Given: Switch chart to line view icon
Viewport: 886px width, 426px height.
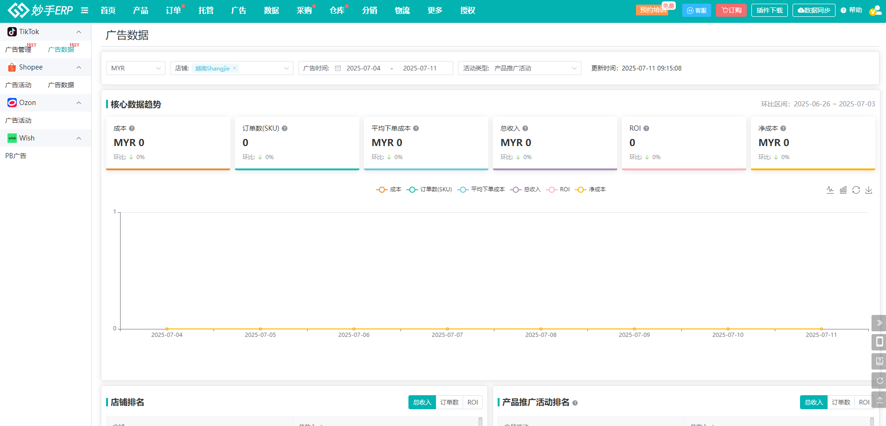Looking at the screenshot, I should [x=830, y=190].
